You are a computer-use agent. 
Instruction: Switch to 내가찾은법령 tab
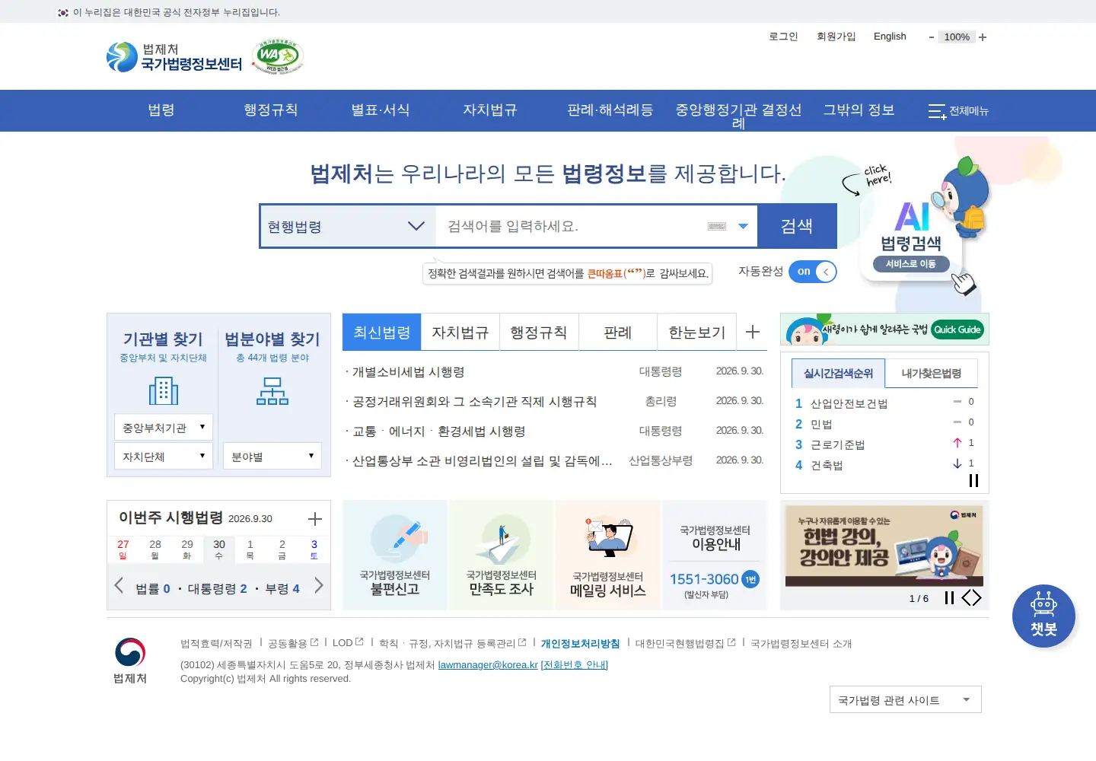[x=932, y=374]
